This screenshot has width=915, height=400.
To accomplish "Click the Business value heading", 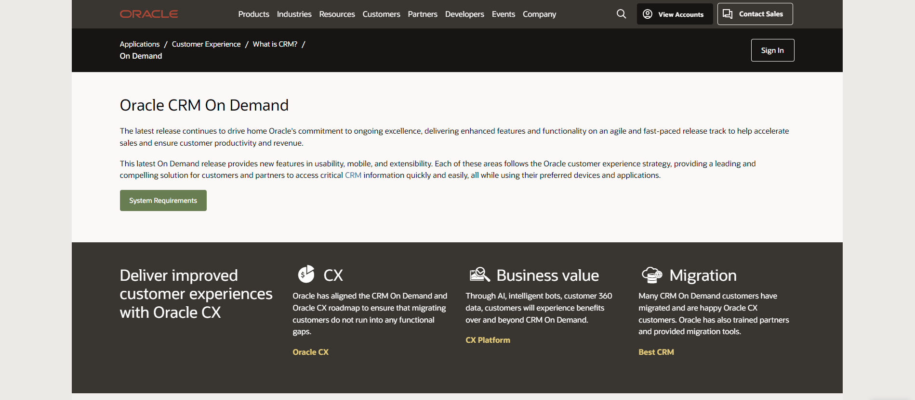I will point(547,275).
